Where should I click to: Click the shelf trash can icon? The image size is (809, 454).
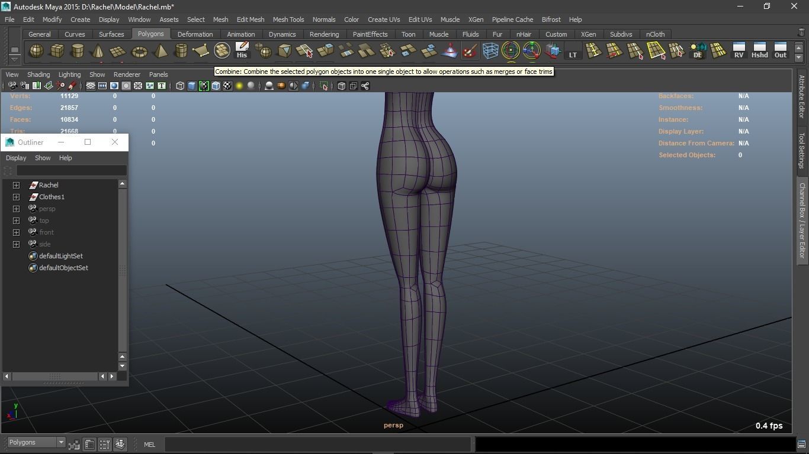801,33
